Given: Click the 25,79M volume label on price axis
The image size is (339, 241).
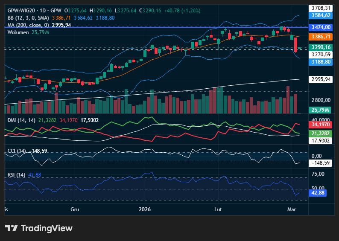Looking at the screenshot, I should [320, 110].
